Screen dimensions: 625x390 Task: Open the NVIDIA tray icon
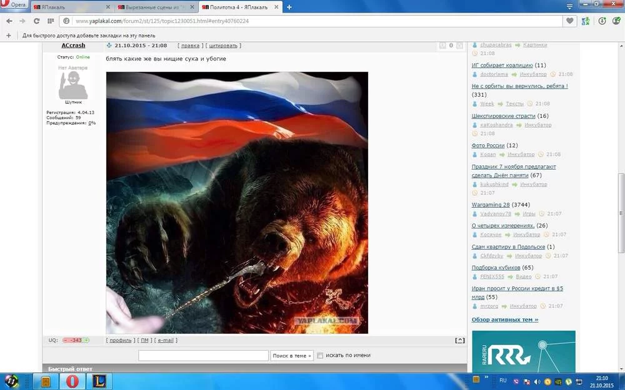(558, 382)
